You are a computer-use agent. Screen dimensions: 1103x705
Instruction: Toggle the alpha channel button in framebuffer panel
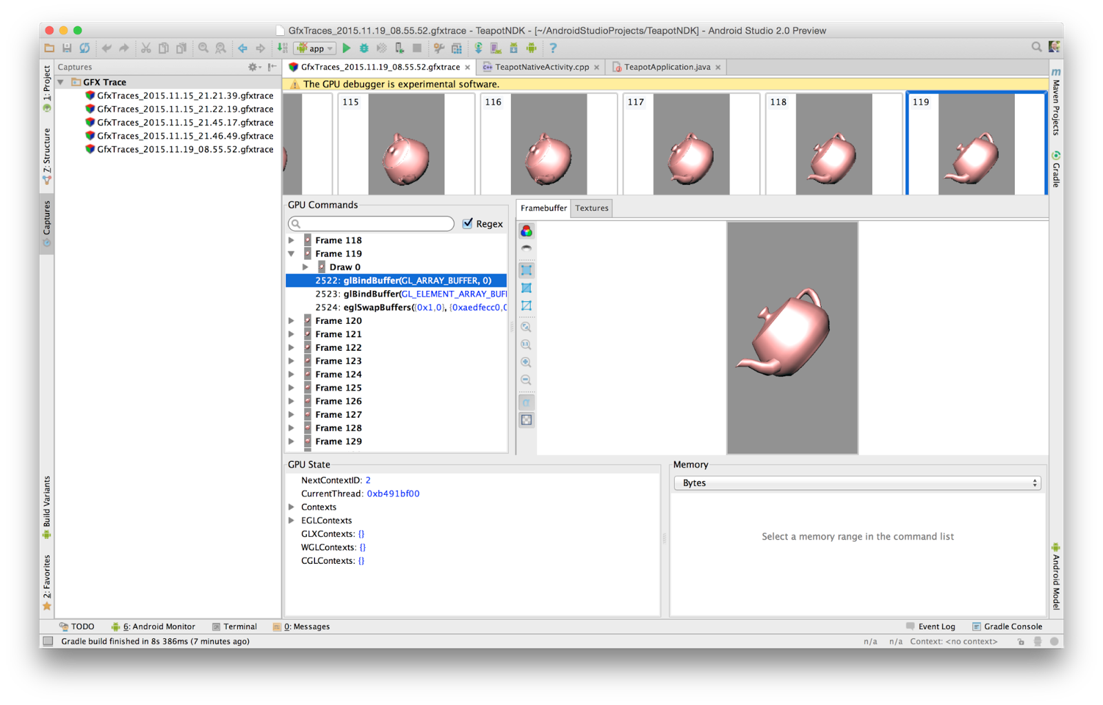[x=526, y=402]
